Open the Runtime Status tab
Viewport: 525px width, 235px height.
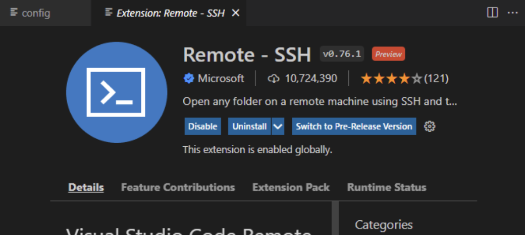click(387, 187)
